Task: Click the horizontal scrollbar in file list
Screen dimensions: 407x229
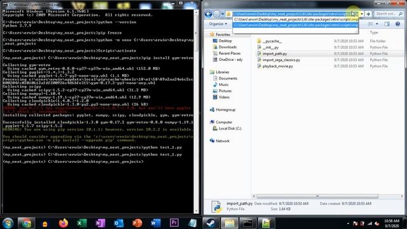Action: point(317,197)
